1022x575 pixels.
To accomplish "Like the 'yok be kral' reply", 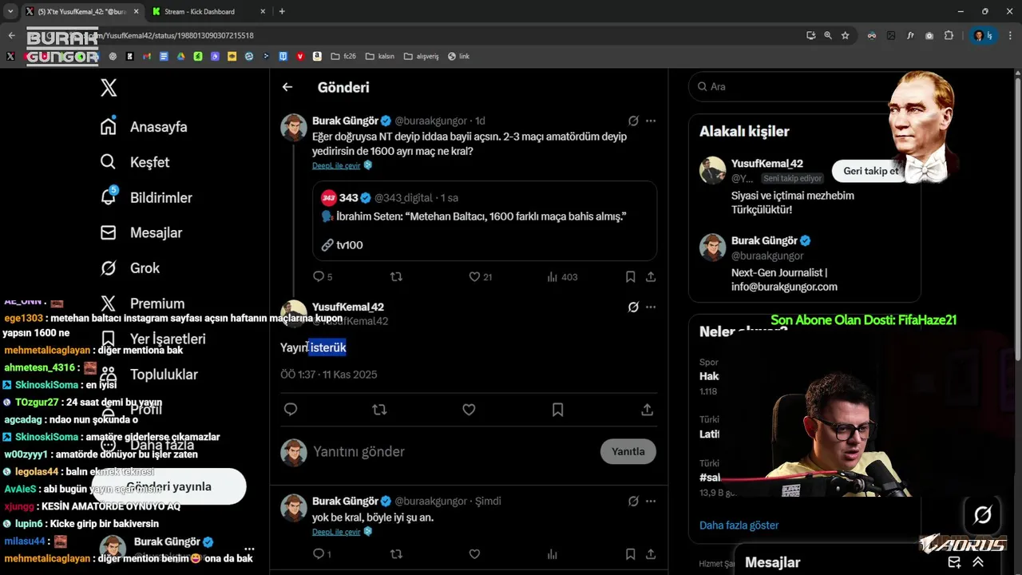I will [x=474, y=553].
